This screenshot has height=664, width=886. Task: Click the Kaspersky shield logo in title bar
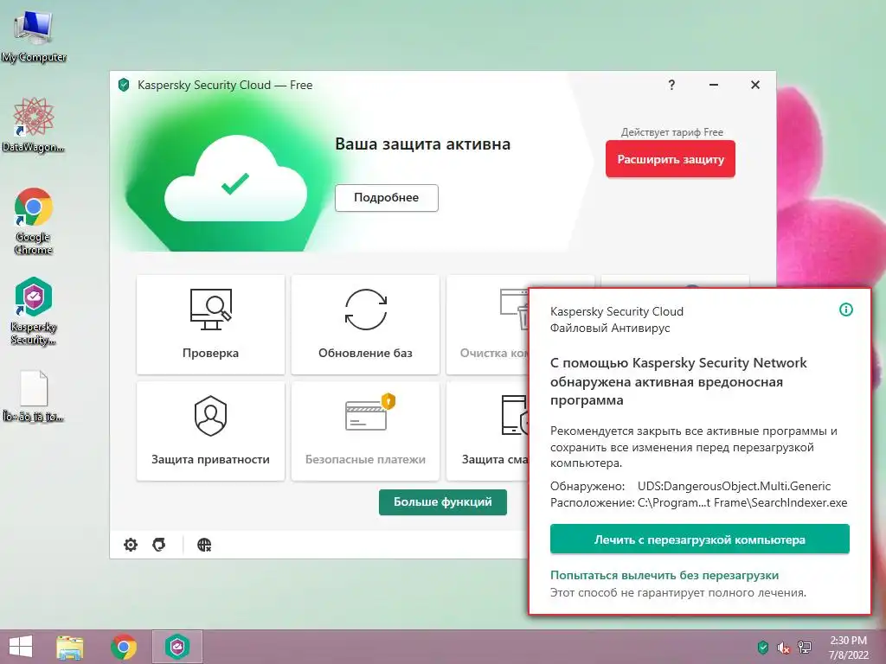124,86
